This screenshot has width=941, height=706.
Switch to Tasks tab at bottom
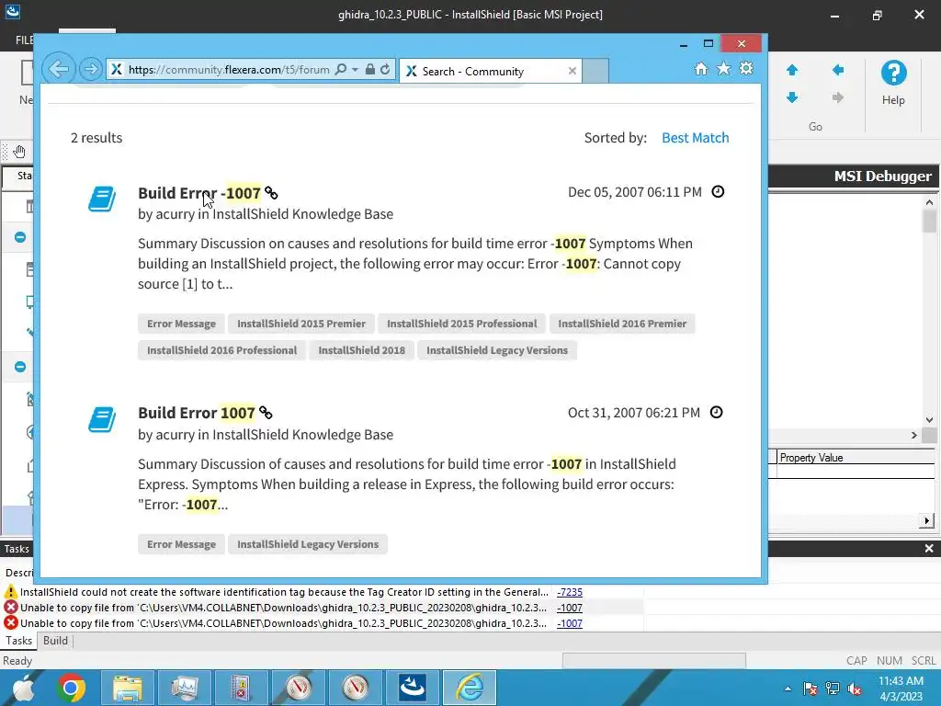(18, 641)
